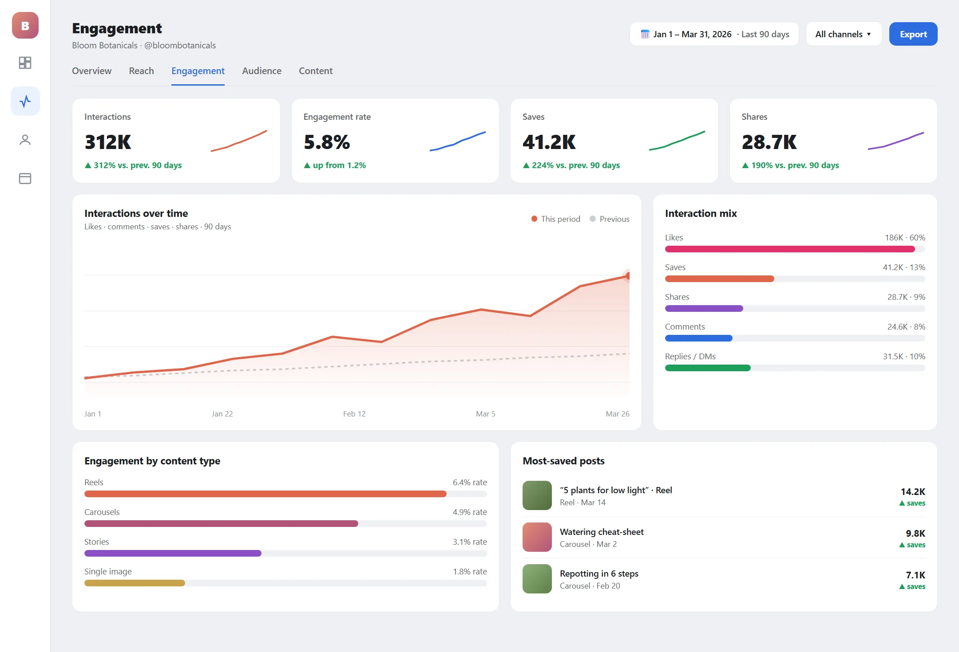Screen dimensions: 959x652
Task: Switch to the Audience tab
Action: 262,71
